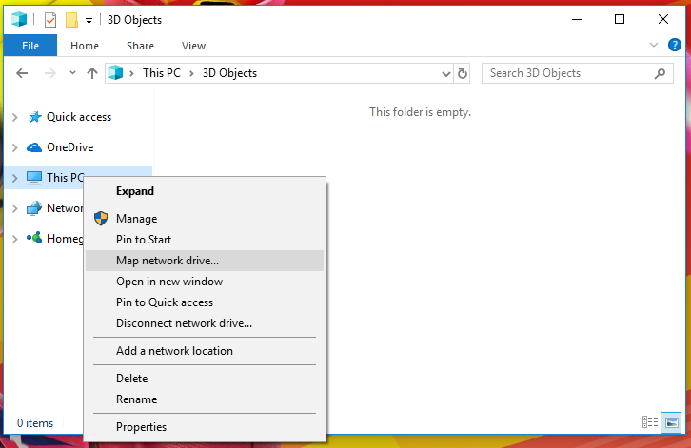This screenshot has height=448, width=691.
Task: Go up one folder level arrow
Action: point(92,73)
